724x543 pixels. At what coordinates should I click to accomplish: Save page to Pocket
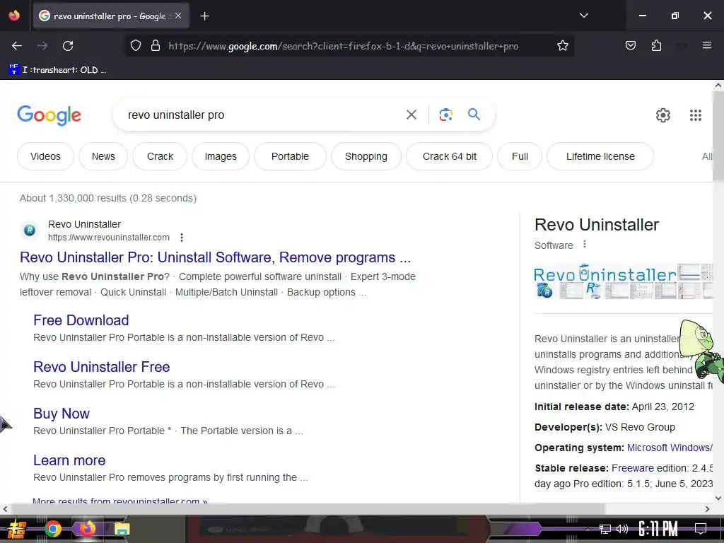tap(630, 45)
